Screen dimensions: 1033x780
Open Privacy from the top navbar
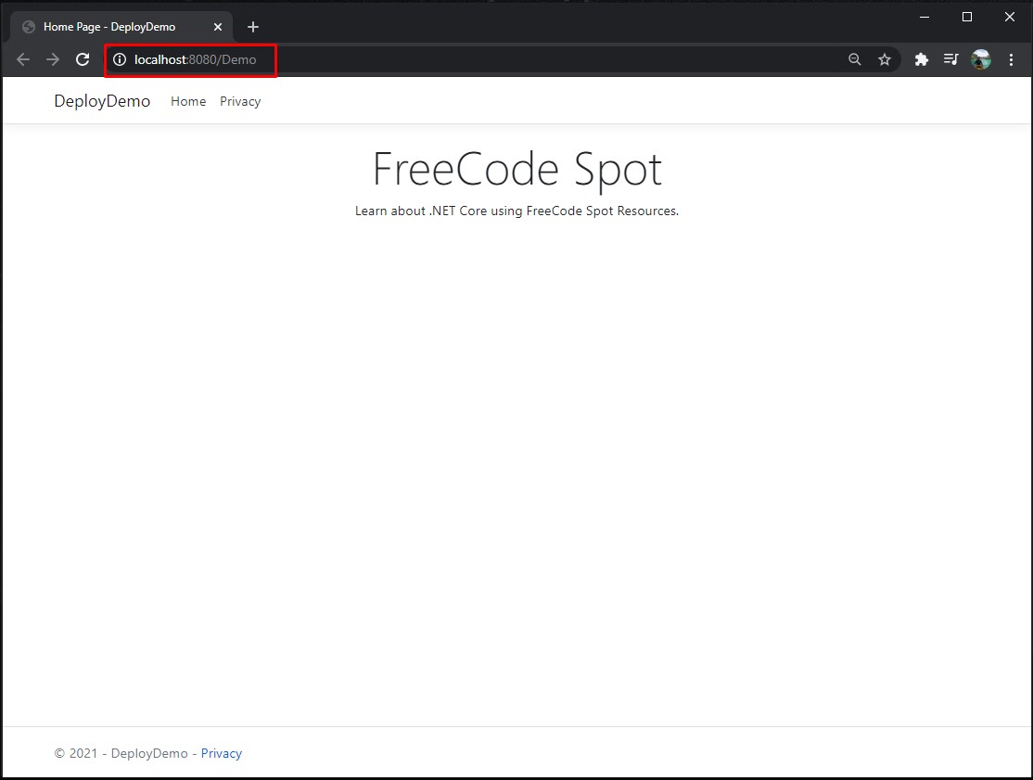(240, 101)
